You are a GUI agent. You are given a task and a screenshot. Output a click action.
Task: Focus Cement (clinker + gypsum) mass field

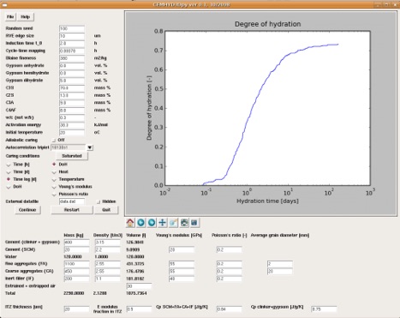pyautogui.click(x=76, y=243)
